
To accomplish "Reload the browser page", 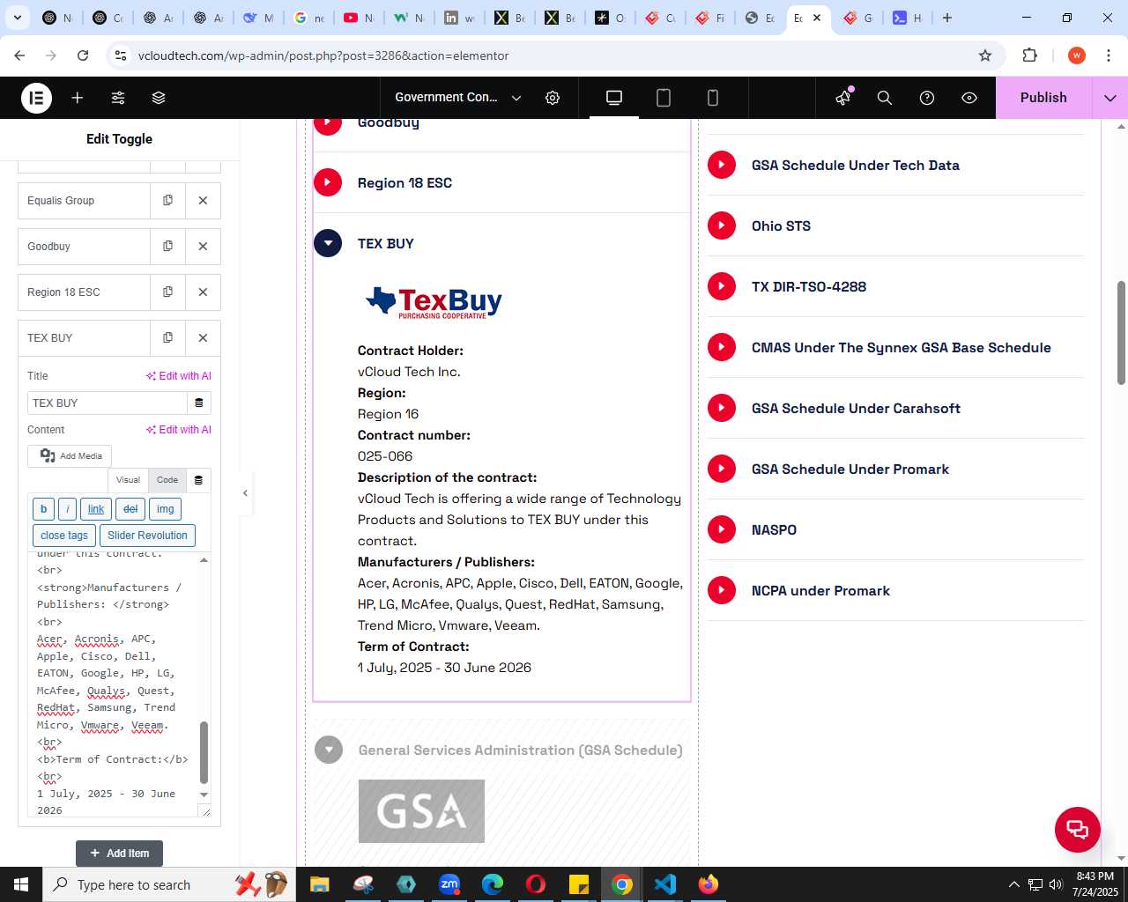I will coord(83,55).
